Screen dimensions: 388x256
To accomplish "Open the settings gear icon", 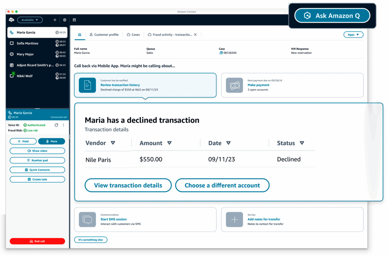I will [x=64, y=20].
